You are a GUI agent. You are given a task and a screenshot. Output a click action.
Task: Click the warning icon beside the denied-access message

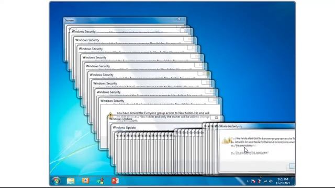(x=110, y=115)
